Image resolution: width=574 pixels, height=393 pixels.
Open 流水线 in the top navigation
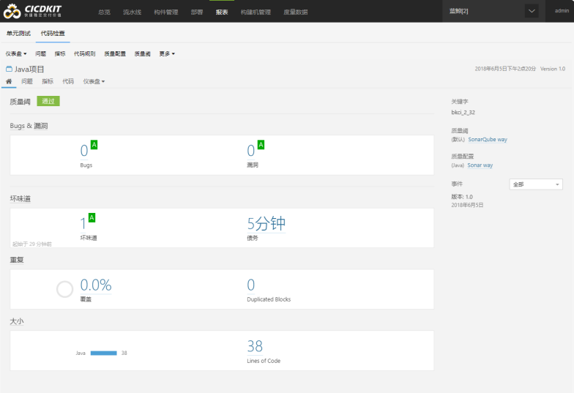pos(133,12)
